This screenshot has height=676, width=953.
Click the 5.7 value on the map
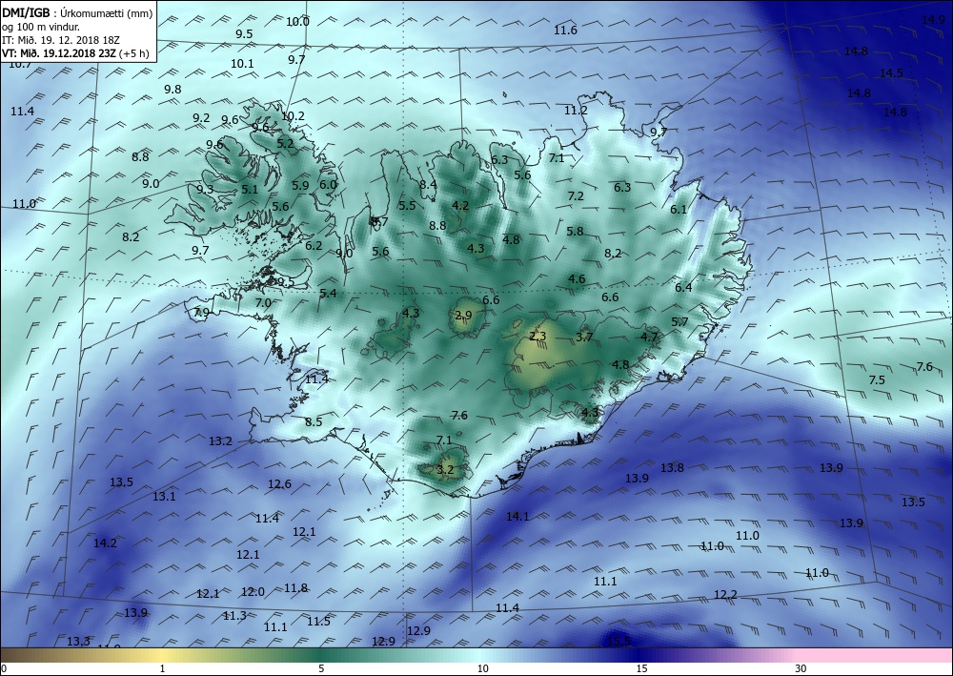[679, 322]
